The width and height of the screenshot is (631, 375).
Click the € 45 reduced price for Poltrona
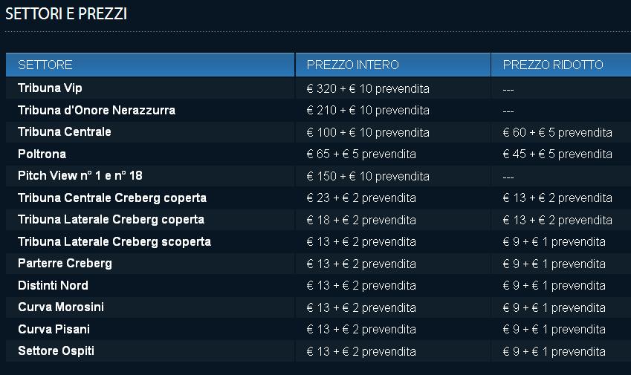tap(557, 154)
